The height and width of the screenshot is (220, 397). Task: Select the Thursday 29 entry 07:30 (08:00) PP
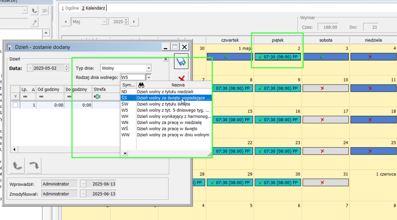click(230, 182)
